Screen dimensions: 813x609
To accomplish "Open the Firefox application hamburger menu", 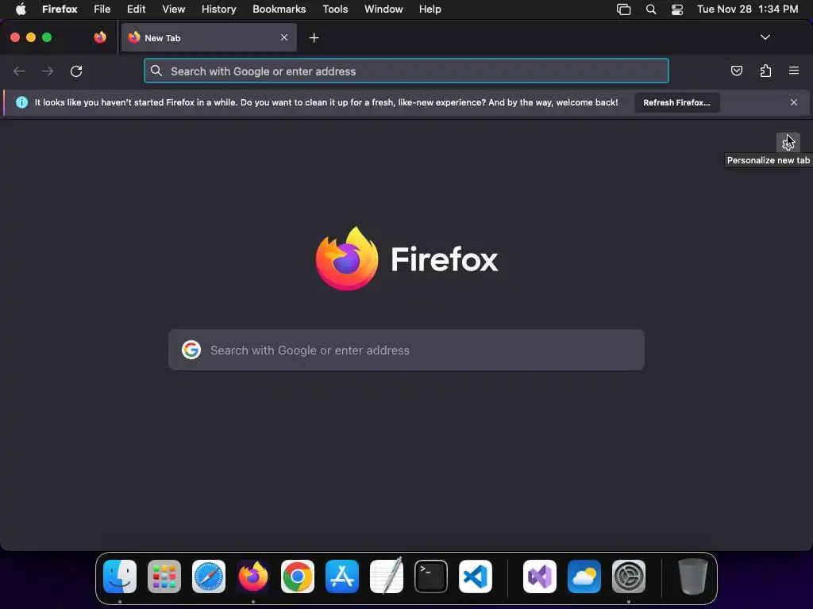I will [794, 71].
